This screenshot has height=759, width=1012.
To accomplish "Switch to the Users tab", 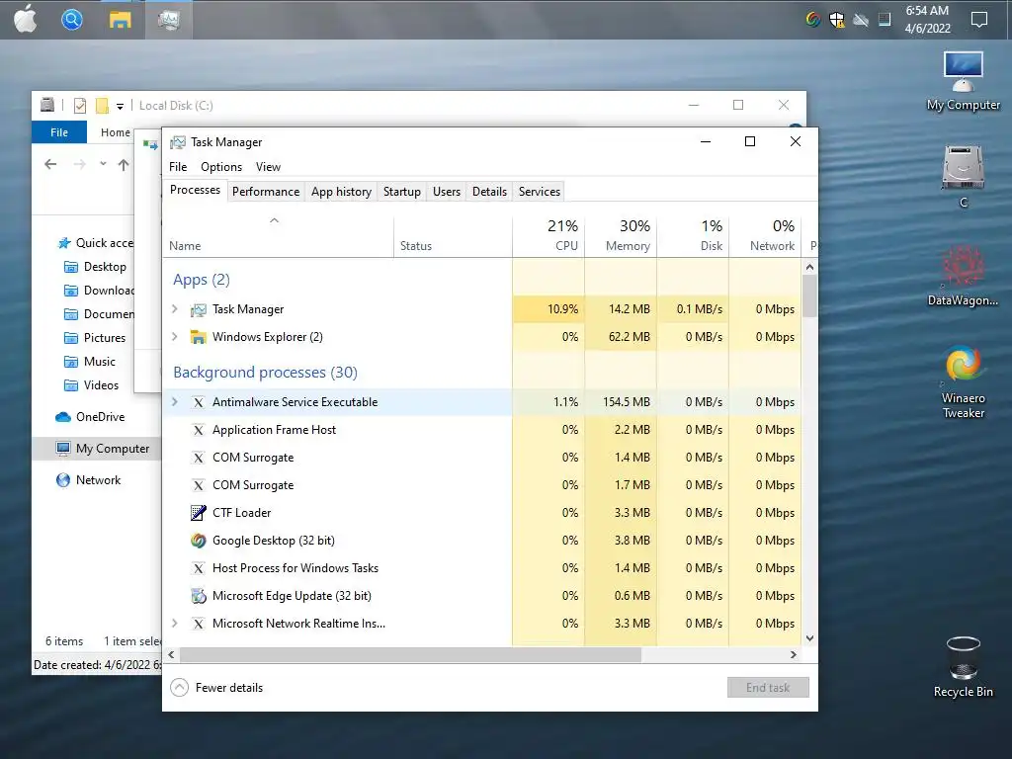I will point(447,192).
